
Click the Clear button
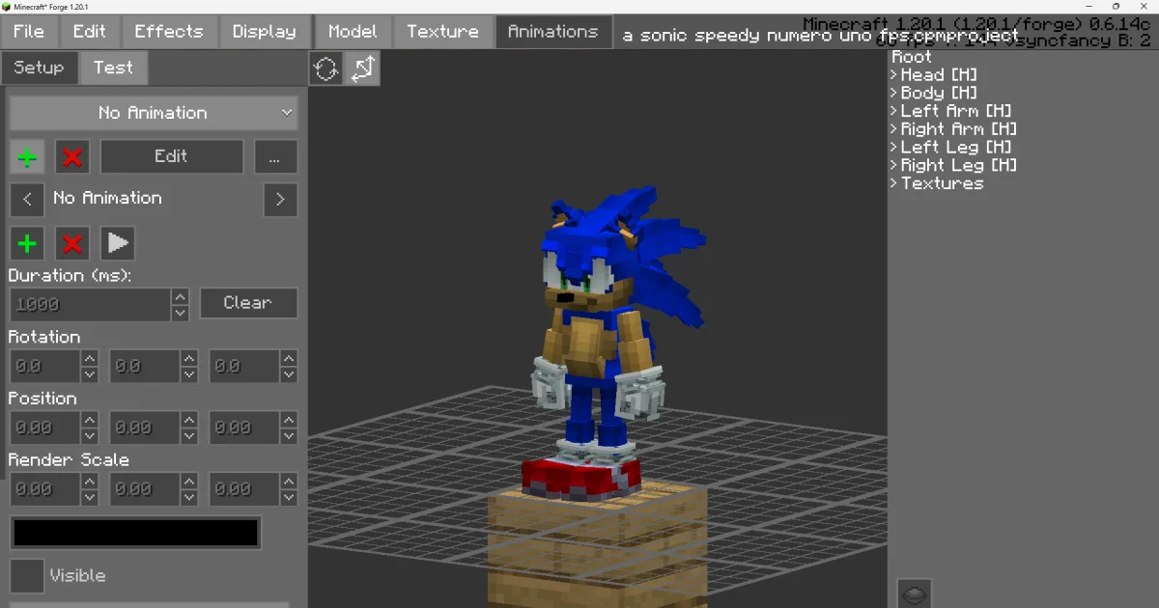point(248,303)
